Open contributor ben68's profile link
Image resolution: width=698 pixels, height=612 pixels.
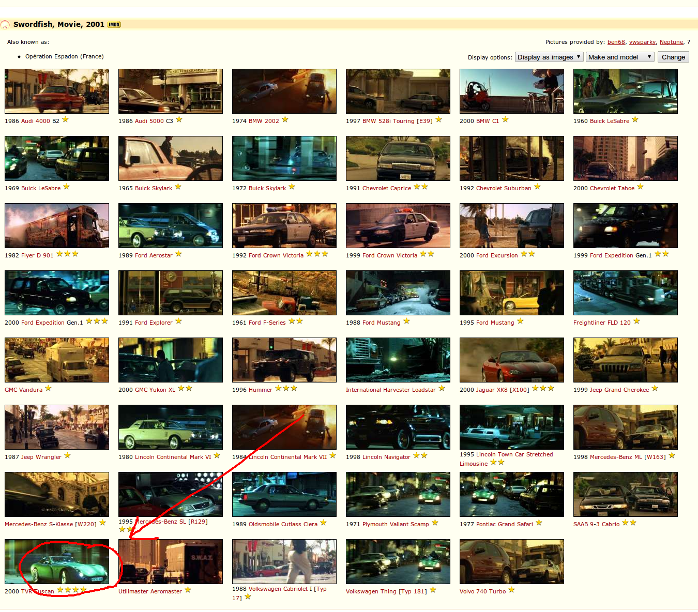tap(616, 42)
